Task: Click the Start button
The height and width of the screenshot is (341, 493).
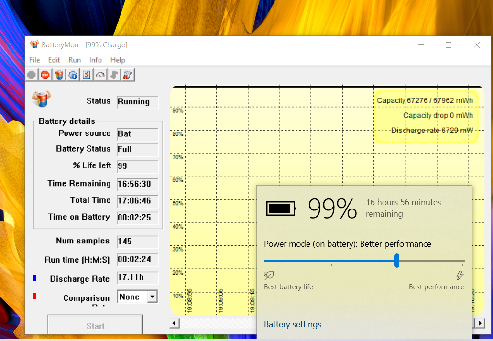Action: point(95,325)
